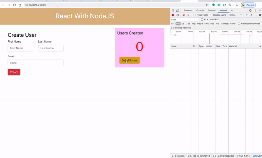Filter requests by CSS

[x=188, y=24]
